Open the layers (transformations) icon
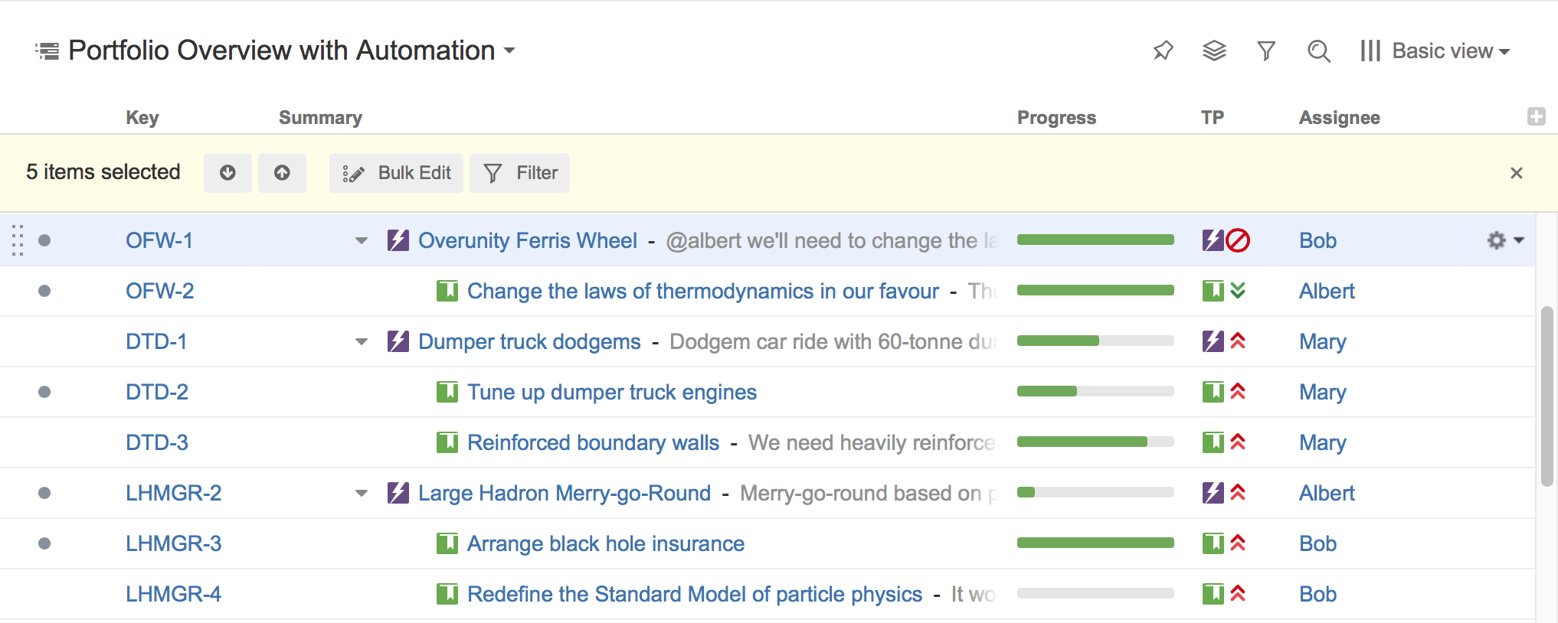Screen dimensions: 1558x623 1214,51
